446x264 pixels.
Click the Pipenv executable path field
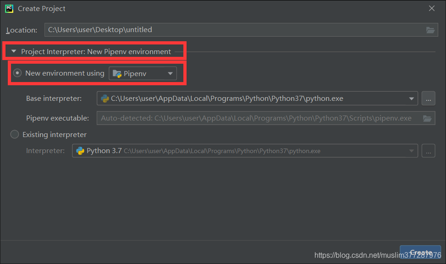(x=266, y=118)
